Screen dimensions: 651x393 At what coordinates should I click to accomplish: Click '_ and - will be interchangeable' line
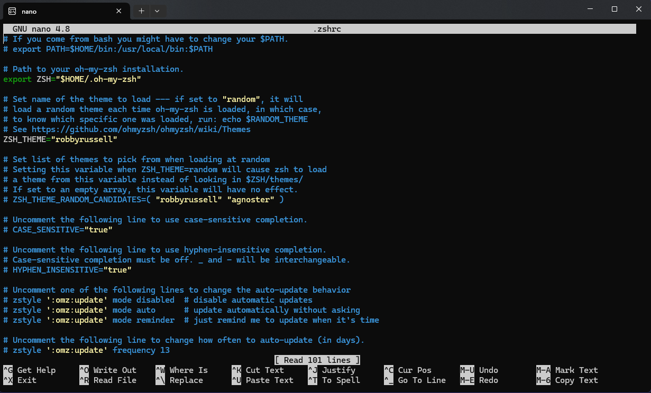pos(177,260)
